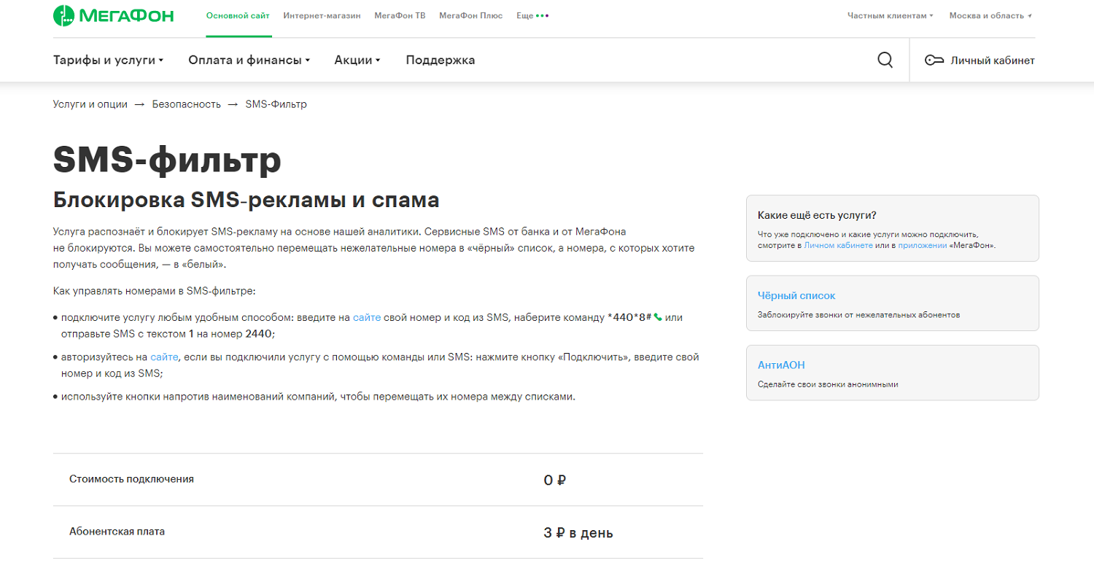Image resolution: width=1094 pixels, height=571 pixels.
Task: Select the Основной сайт tab
Action: [239, 15]
